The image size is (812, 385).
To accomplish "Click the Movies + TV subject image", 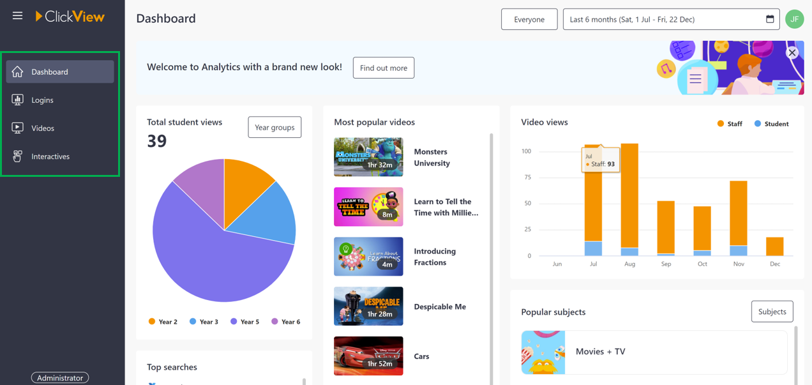I will point(543,352).
